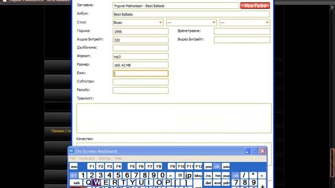Image resolution: width=335 pixels, height=188 pixels.
Task: Tap the F8 key
Action: tap(158, 167)
